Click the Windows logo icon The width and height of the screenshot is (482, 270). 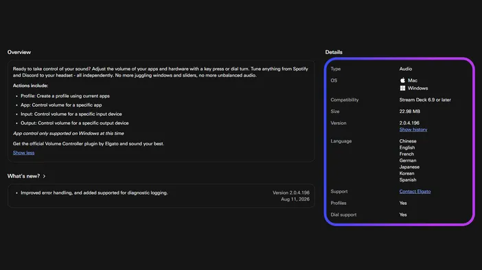[x=402, y=88]
